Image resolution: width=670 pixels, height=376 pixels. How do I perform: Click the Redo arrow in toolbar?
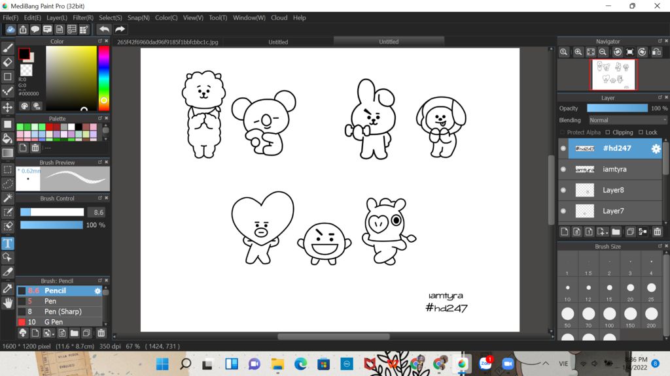pos(120,29)
